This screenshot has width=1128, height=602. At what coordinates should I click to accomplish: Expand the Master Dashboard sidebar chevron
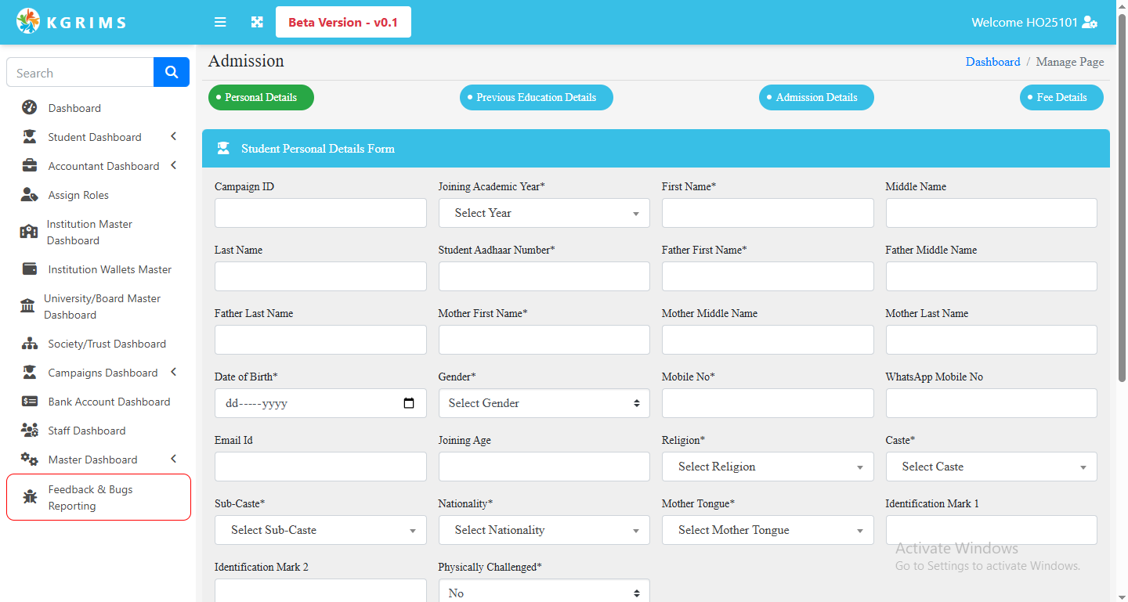(173, 460)
